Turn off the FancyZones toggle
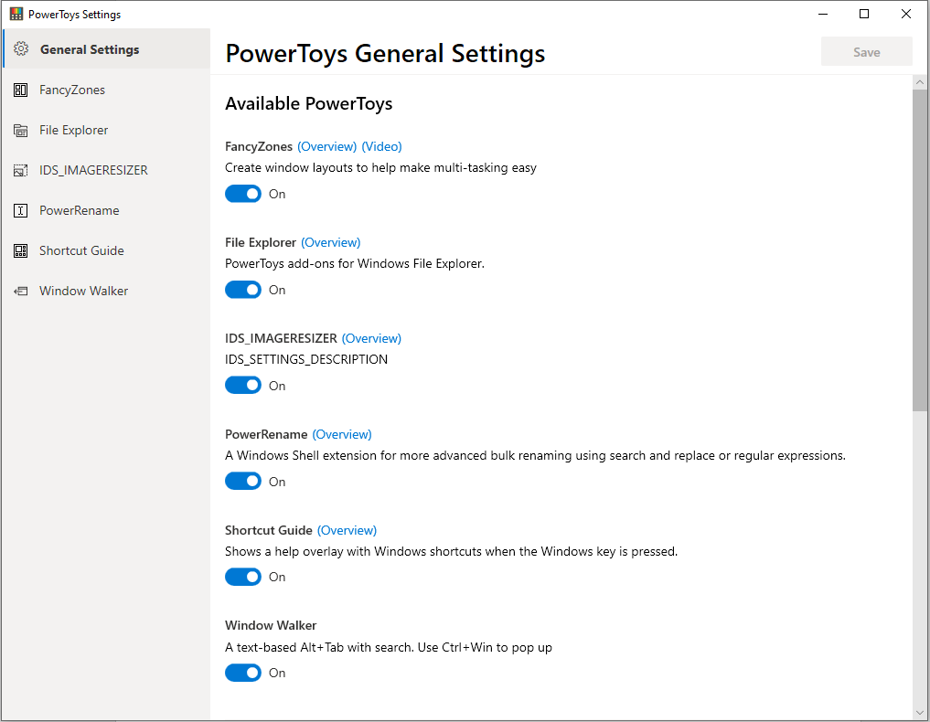 point(243,194)
